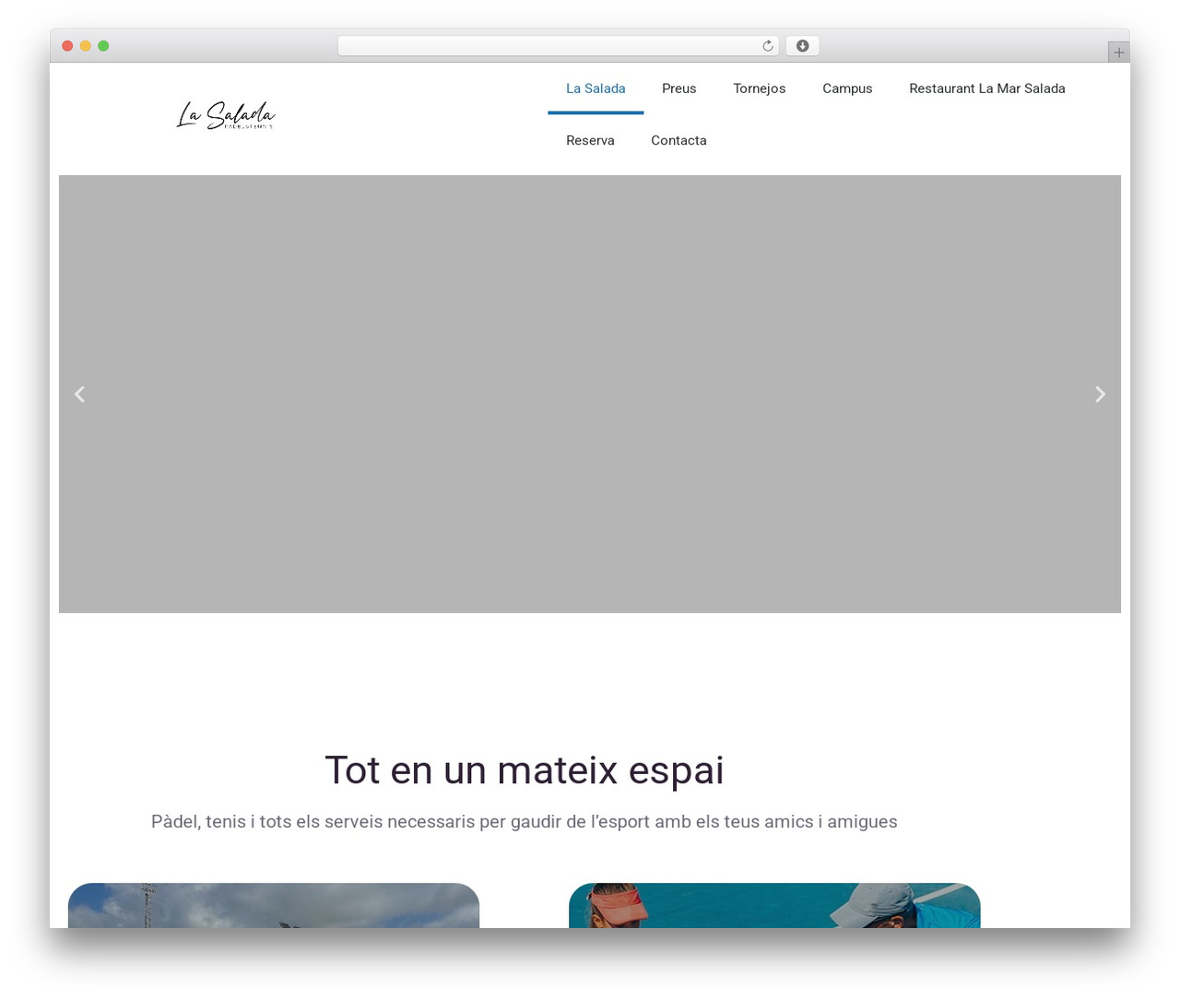Click the padel players photo card
This screenshot has height=999, width=1180.
[774, 906]
